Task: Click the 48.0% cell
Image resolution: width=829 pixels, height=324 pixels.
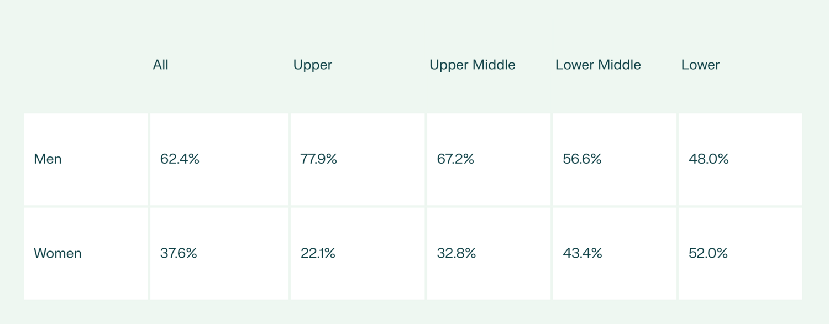Action: click(709, 159)
